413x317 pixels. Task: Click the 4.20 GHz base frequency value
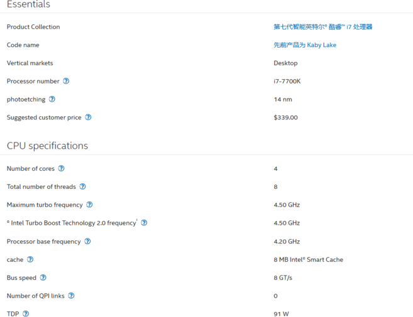click(x=287, y=242)
